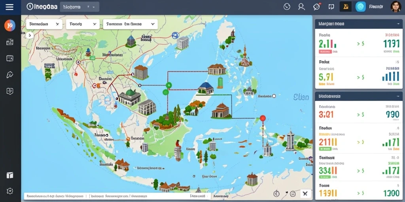
Task: Open chat notifications with red badge
Action: pos(317,7)
